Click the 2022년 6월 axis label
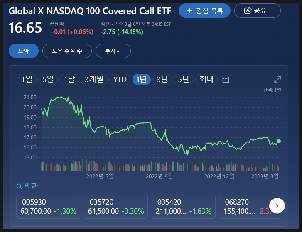The height and width of the screenshot is (232, 302). tap(100, 176)
